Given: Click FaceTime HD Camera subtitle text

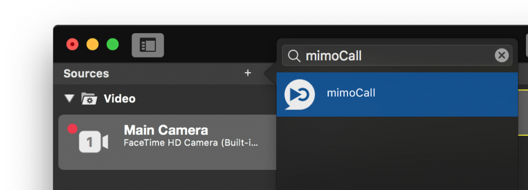Looking at the screenshot, I should (191, 143).
